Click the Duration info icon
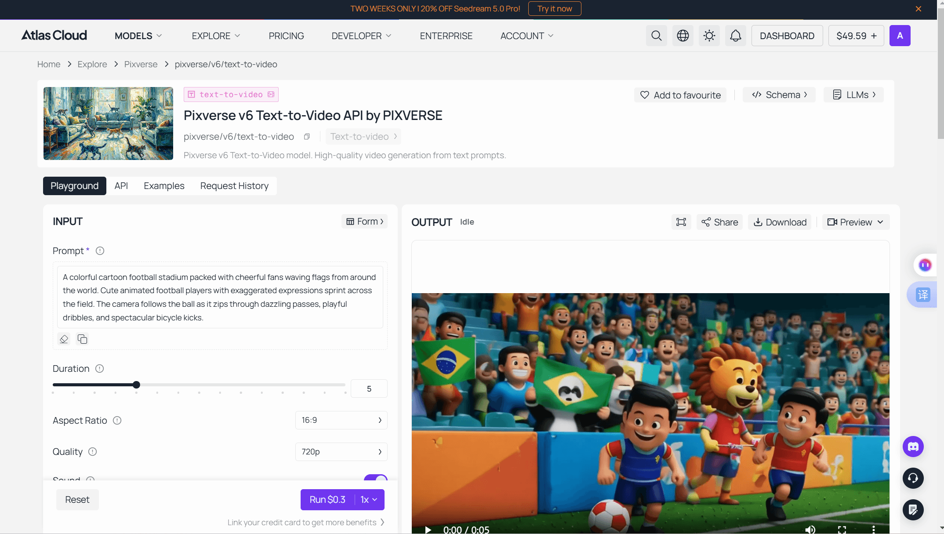The height and width of the screenshot is (534, 944). 99,369
